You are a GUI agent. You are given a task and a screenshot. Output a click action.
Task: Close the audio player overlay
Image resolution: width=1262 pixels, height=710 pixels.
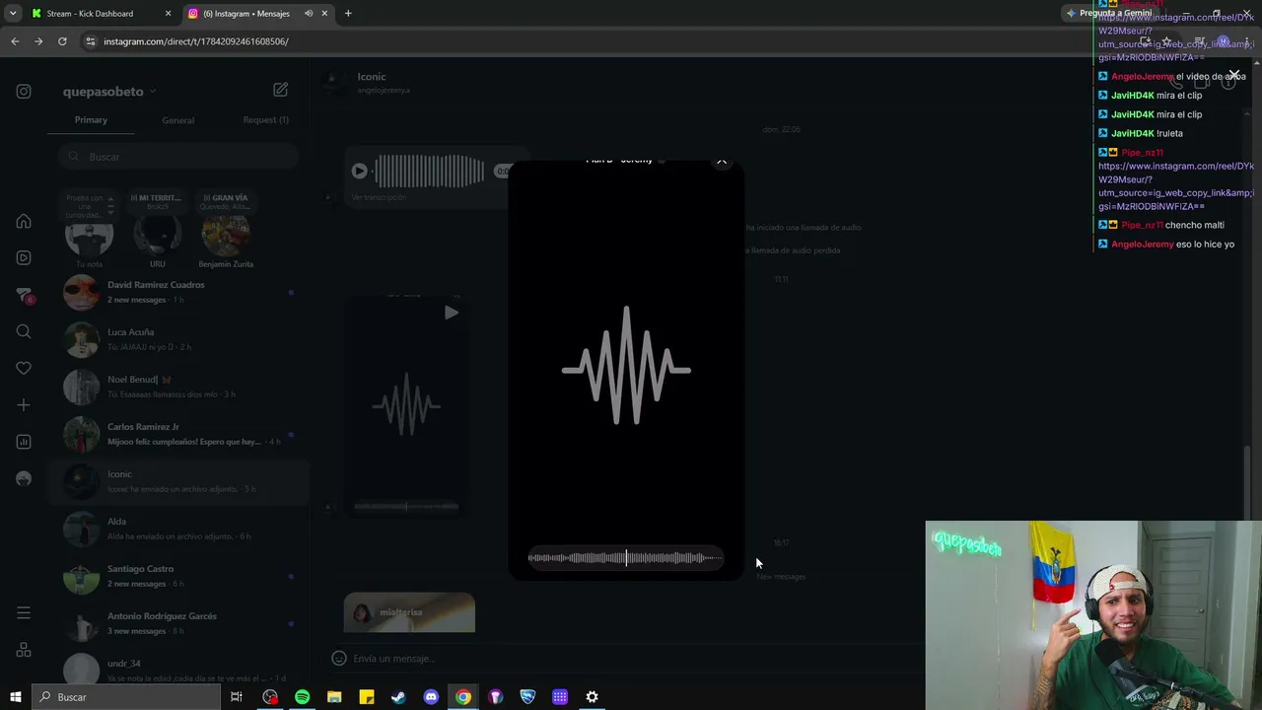point(722,161)
